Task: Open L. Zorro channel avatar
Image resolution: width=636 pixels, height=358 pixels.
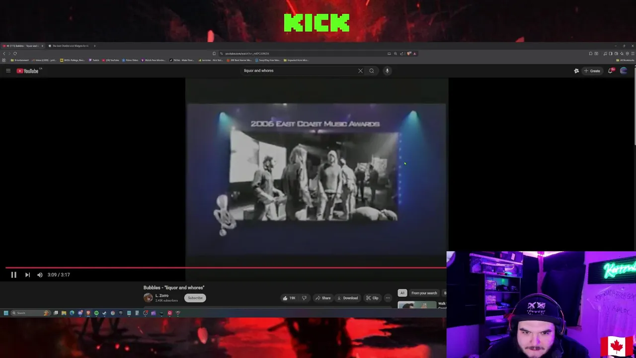Action: pos(148,297)
